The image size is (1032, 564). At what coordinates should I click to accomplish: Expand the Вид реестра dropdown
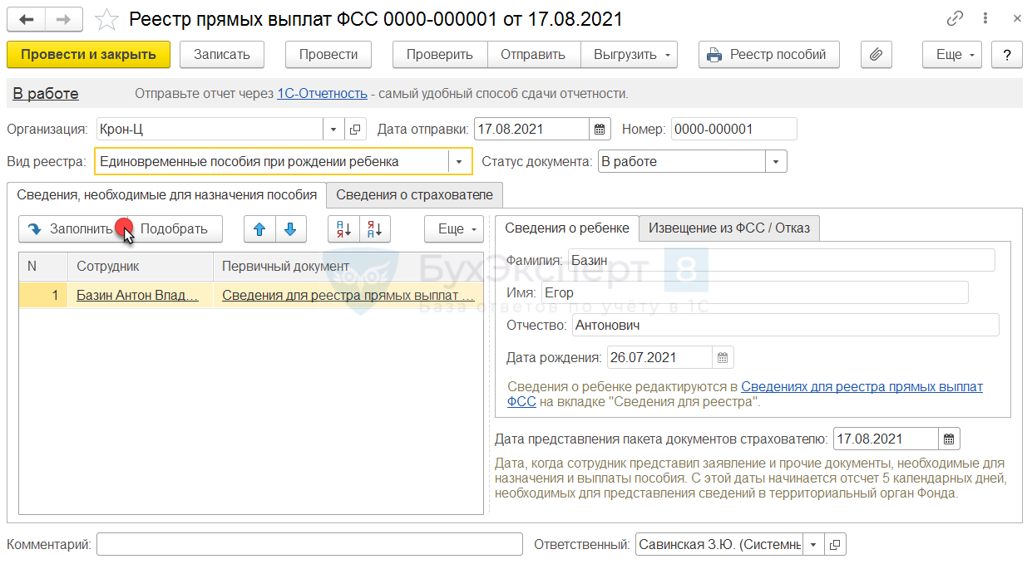tap(460, 162)
